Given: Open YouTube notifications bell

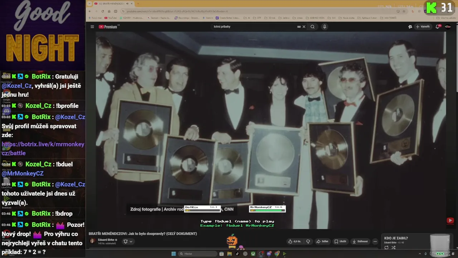Looking at the screenshot, I should 438,27.
